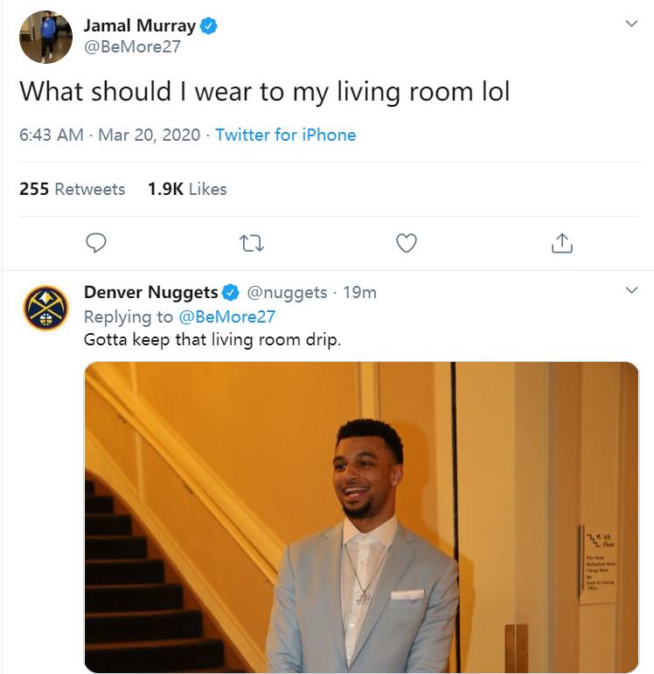View the 1.9K Likes list

187,189
